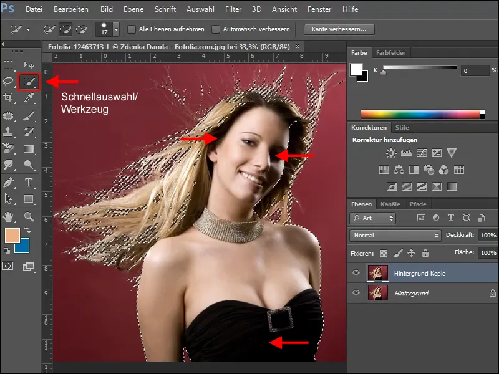Screen dimensions: 499x374
Task: Select the Clone Stamp tool
Action: coord(8,132)
